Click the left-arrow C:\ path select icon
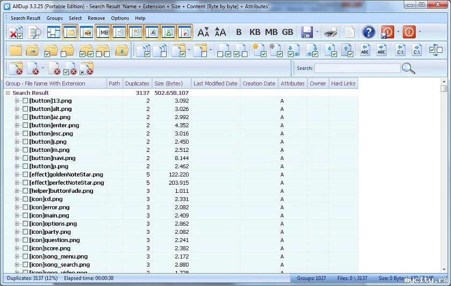The width and height of the screenshot is (451, 286). [x=400, y=50]
